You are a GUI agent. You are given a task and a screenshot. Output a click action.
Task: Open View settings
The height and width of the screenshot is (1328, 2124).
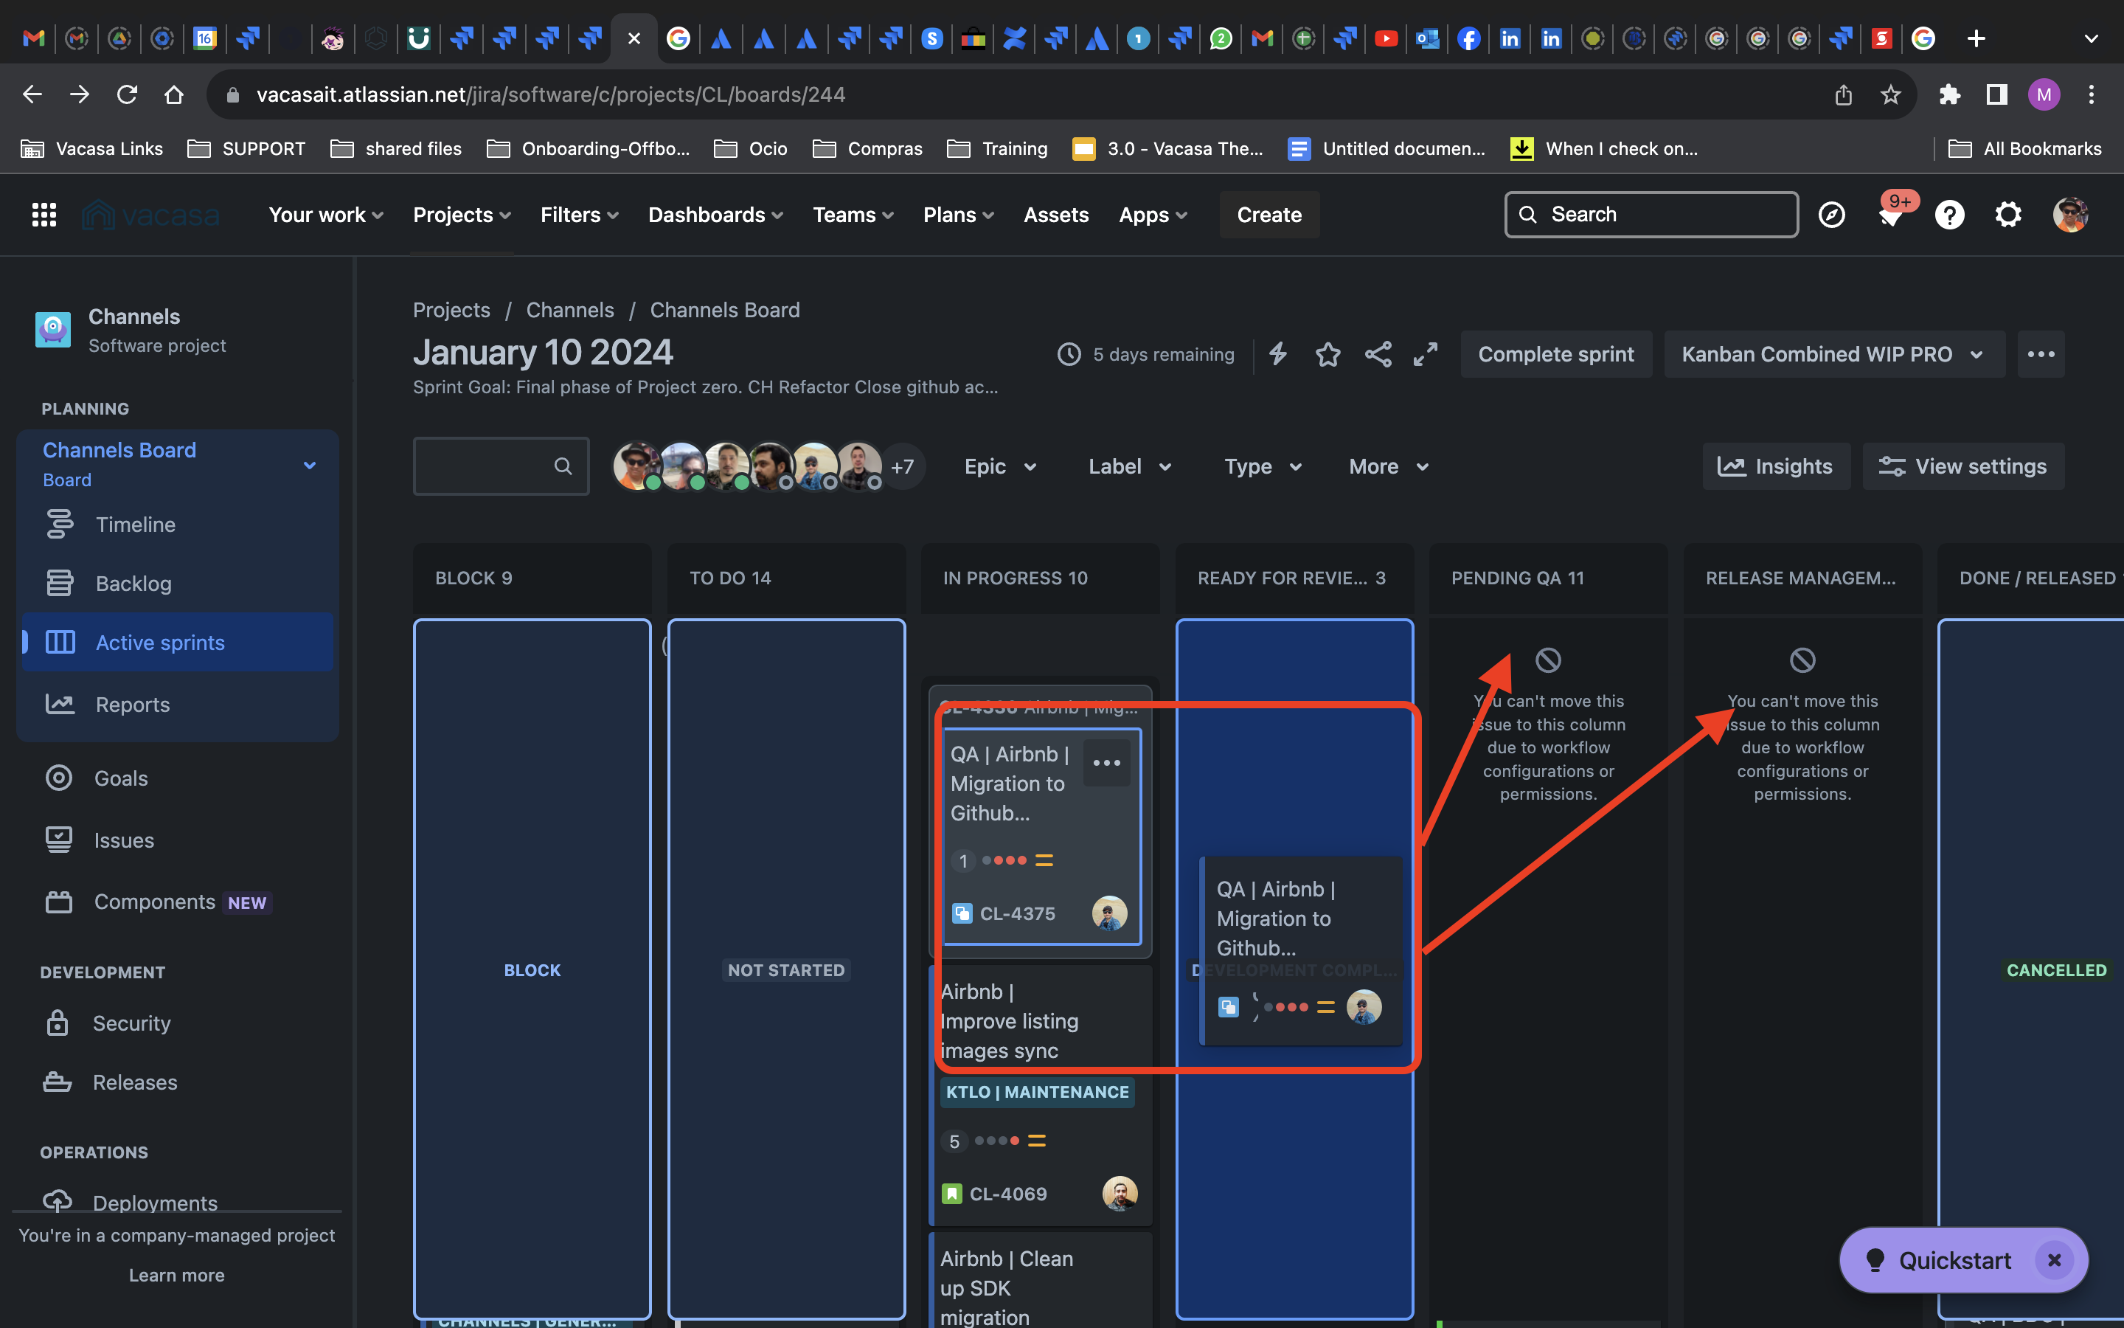pyautogui.click(x=1962, y=466)
